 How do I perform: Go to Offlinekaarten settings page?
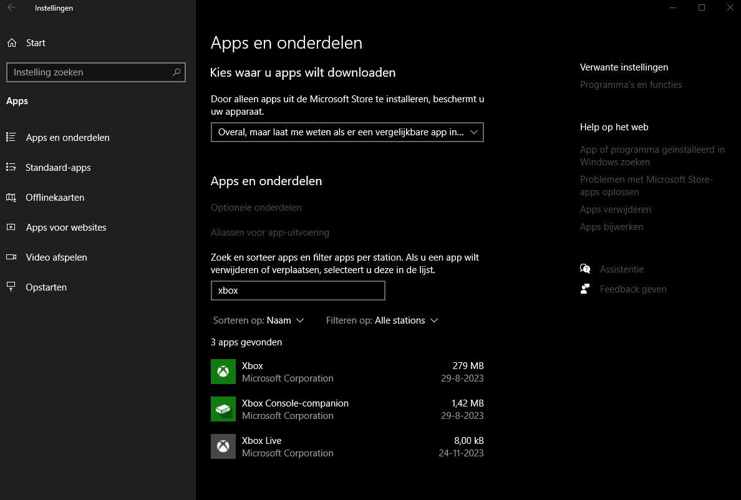(55, 198)
